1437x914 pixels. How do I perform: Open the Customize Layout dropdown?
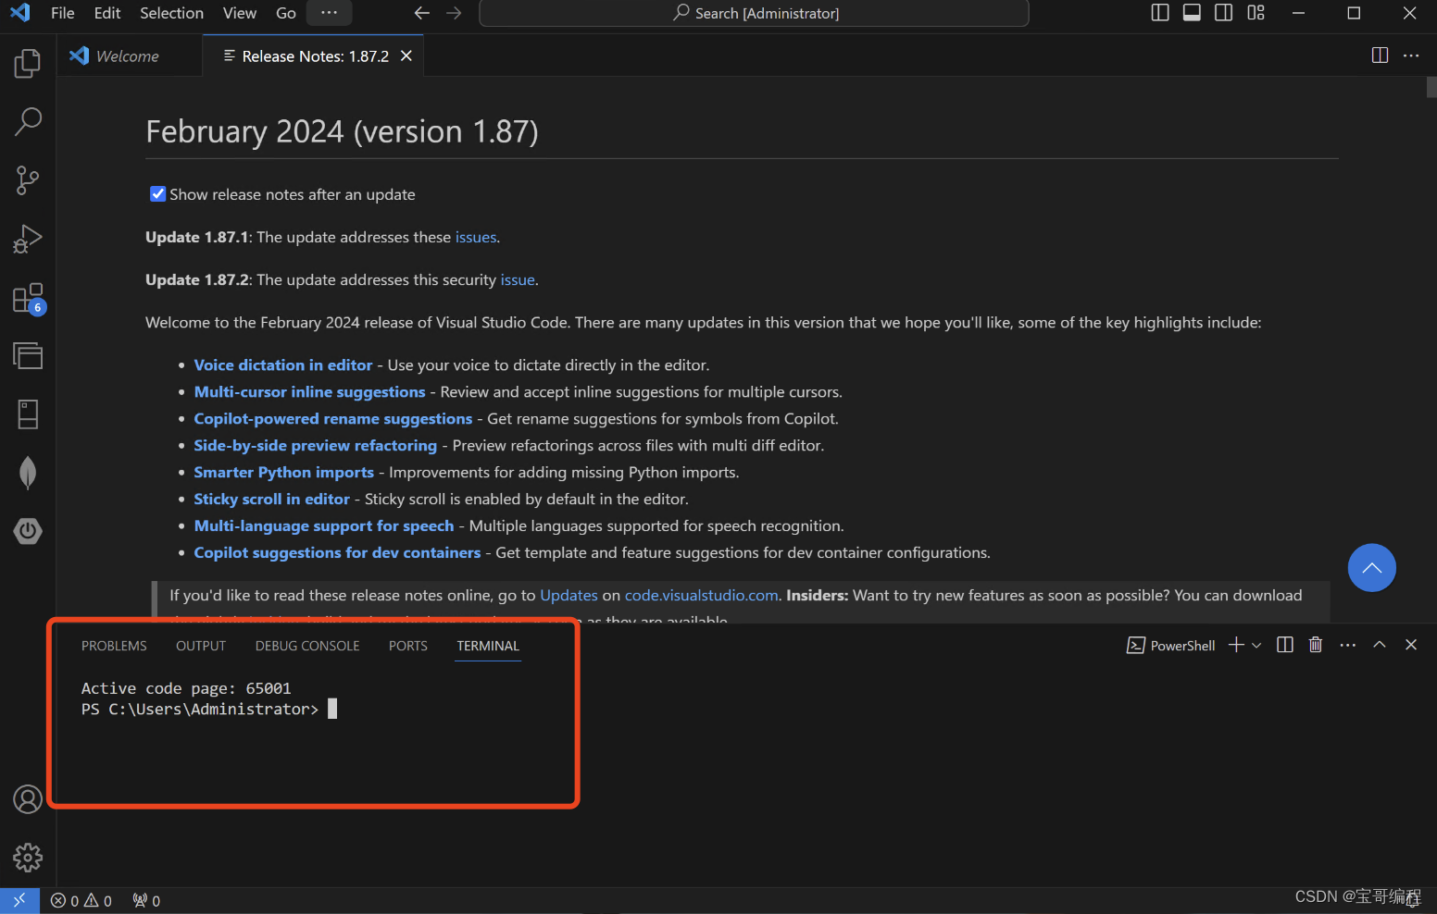(x=1256, y=13)
